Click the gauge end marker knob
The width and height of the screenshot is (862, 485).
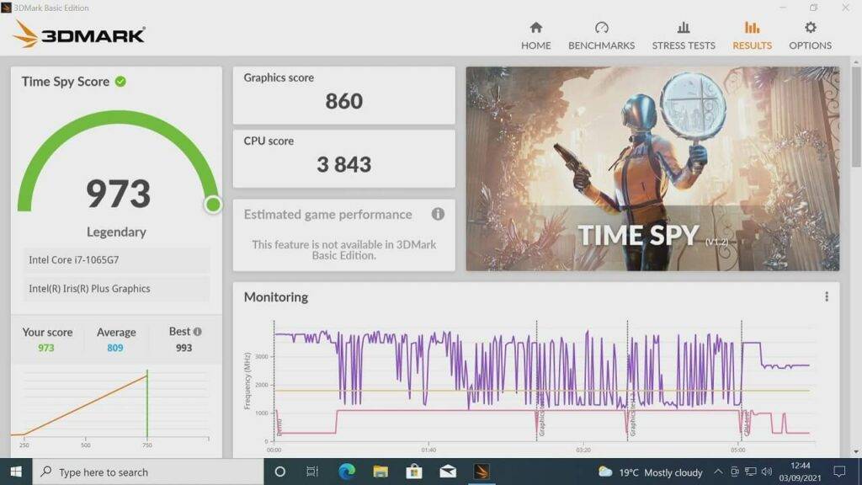pos(213,205)
